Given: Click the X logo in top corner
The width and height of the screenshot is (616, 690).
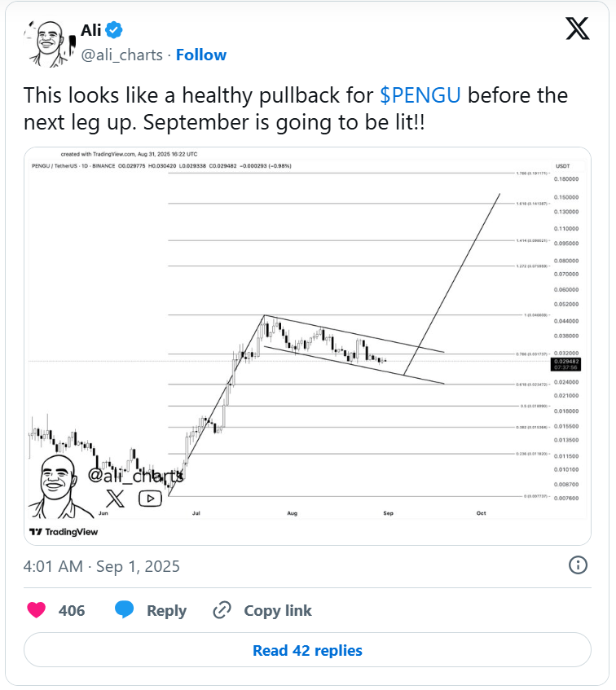Looking at the screenshot, I should point(577,29).
